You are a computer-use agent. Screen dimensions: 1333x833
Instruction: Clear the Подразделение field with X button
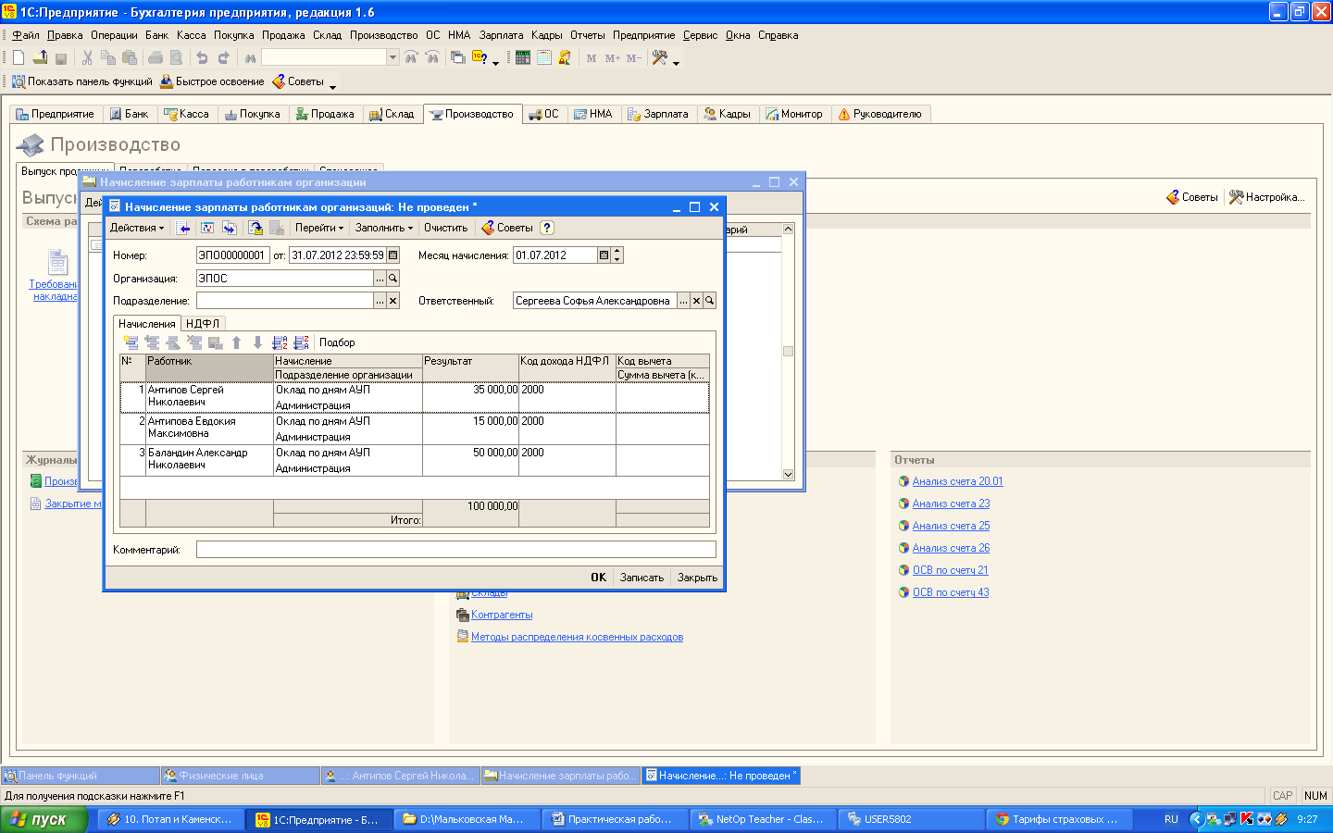tap(392, 301)
